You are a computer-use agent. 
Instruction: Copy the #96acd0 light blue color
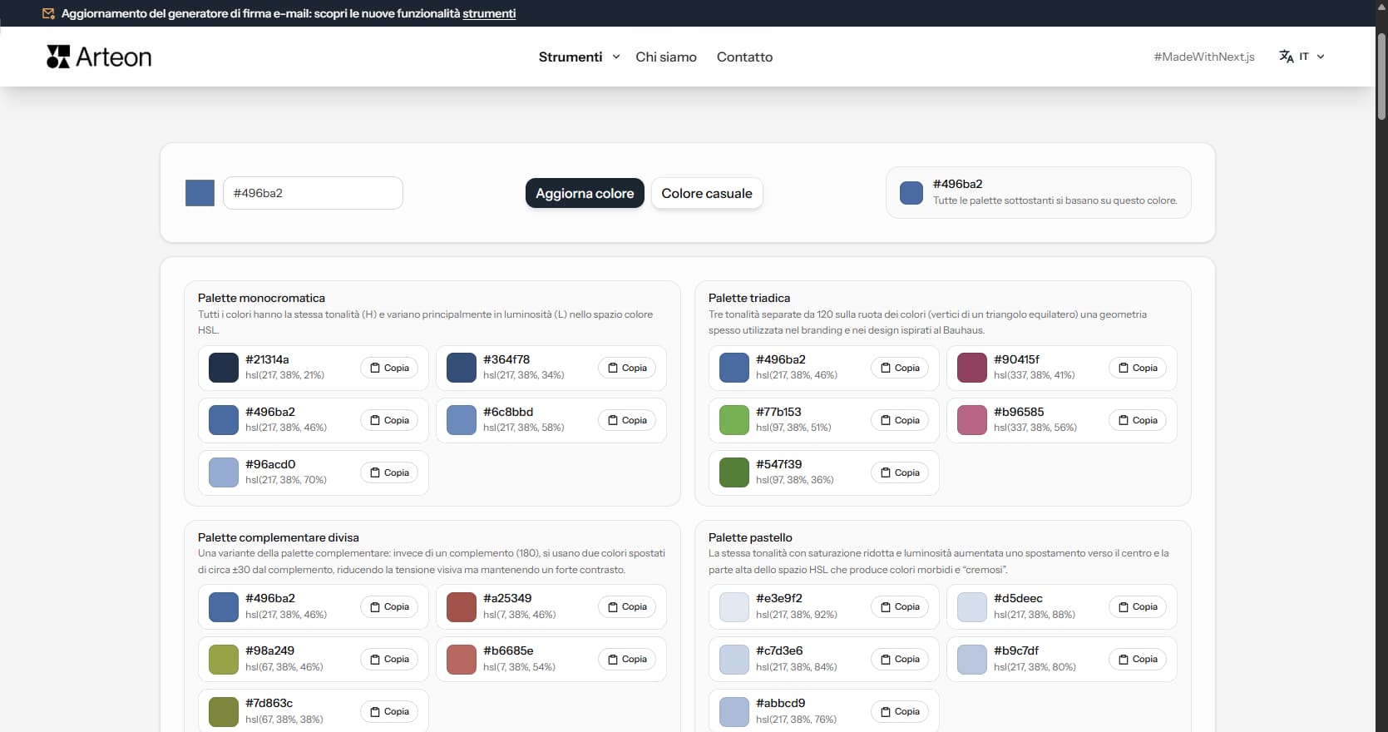[389, 472]
